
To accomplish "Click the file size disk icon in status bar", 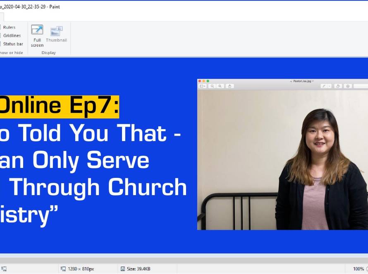I will tap(123, 269).
